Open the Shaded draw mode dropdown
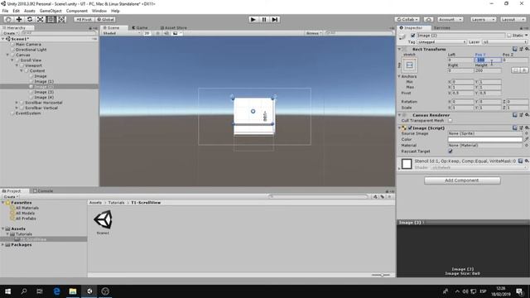This screenshot has height=298, width=530. tap(121, 33)
